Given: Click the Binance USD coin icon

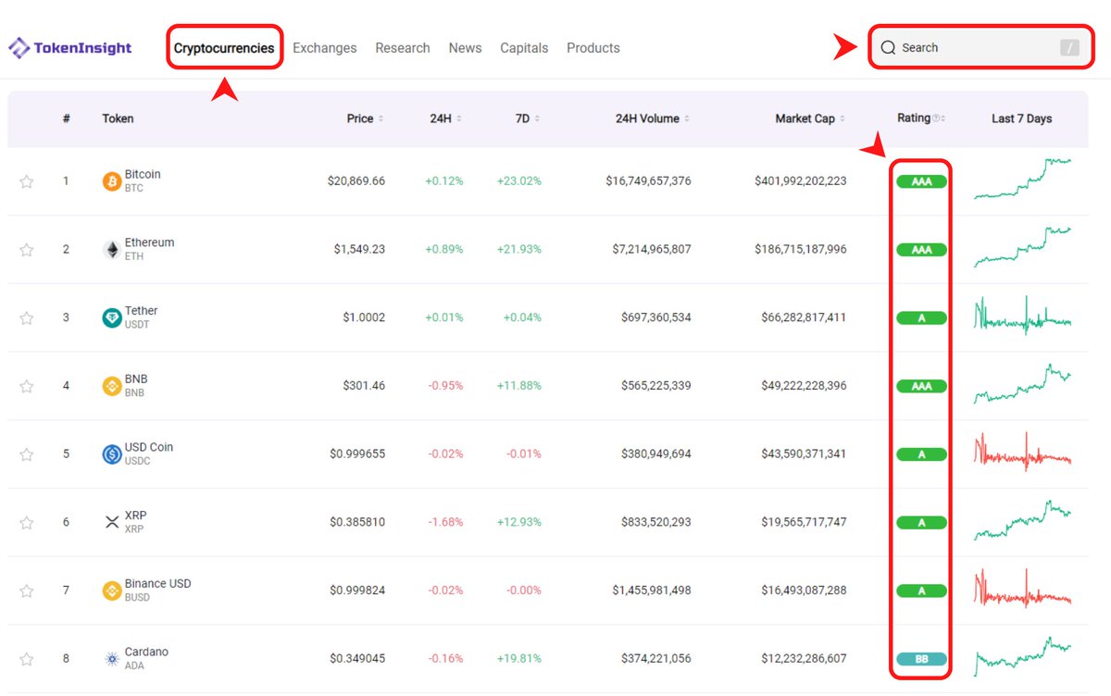Looking at the screenshot, I should (112, 590).
